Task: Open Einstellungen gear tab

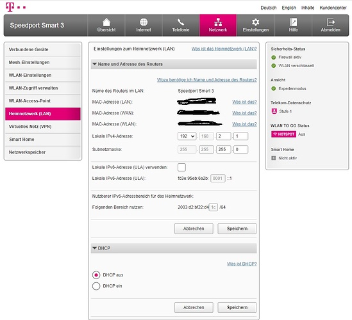Action: pyautogui.click(x=255, y=26)
